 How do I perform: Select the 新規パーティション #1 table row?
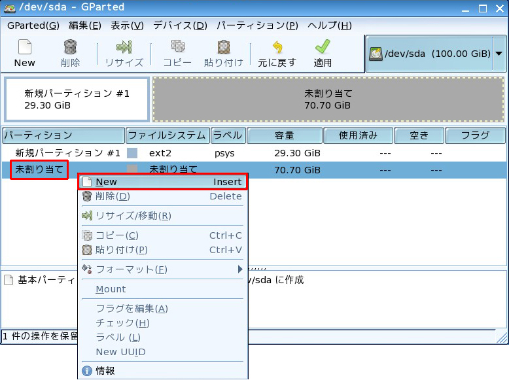tap(67, 153)
